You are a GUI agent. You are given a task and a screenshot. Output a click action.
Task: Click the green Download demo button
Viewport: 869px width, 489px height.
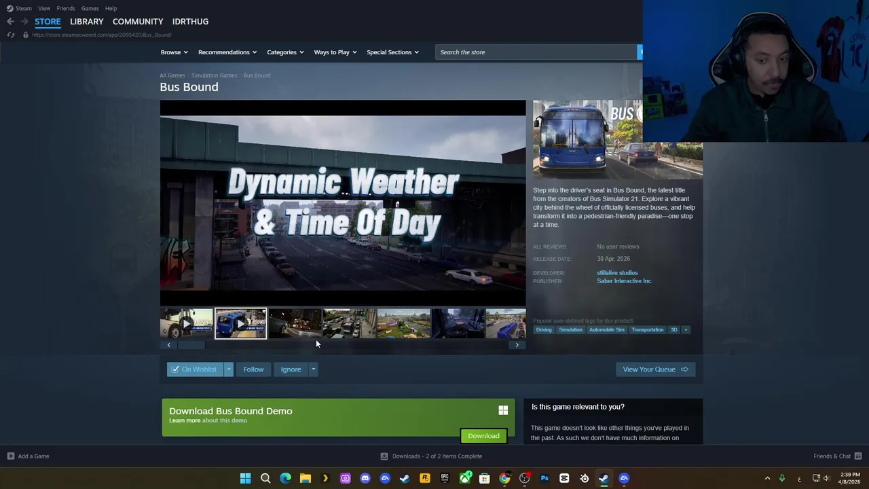click(x=483, y=436)
